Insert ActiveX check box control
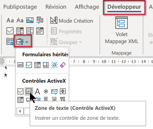The height and width of the screenshot is (129, 153). click(x=21, y=91)
